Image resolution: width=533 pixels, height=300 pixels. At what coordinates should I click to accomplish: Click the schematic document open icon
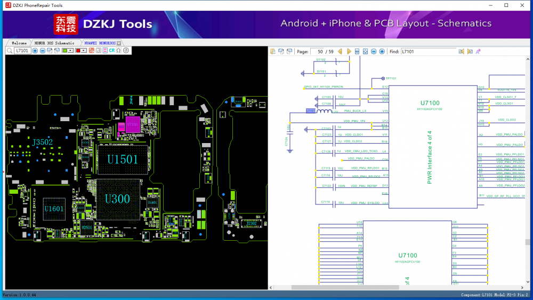pos(272,51)
